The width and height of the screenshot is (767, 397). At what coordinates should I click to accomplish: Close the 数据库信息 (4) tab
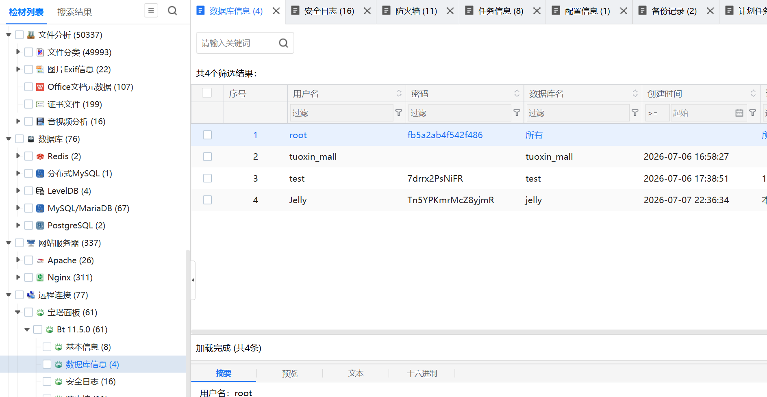[x=276, y=11]
